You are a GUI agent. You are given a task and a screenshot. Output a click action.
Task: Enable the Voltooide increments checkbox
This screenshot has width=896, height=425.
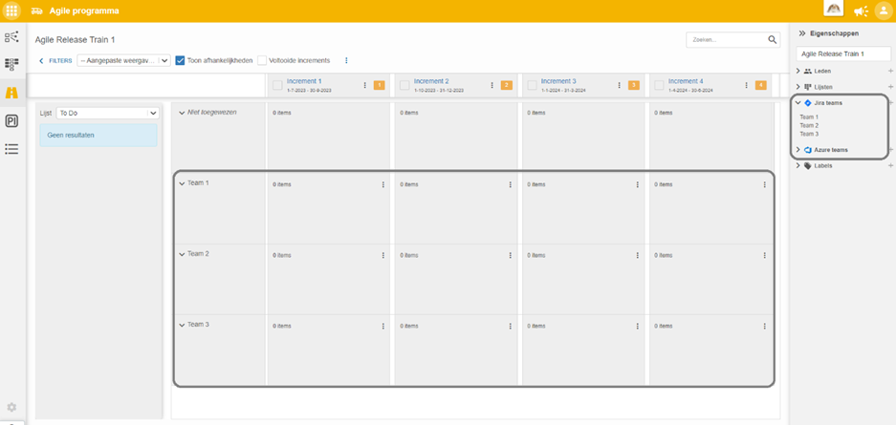pyautogui.click(x=262, y=60)
